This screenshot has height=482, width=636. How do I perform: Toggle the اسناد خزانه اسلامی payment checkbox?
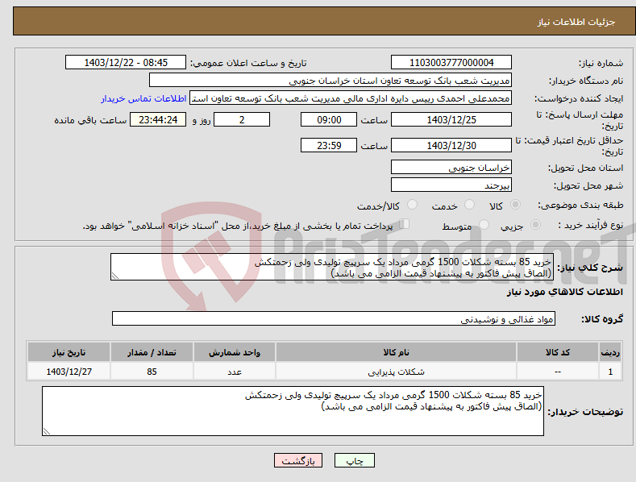tap(405, 224)
